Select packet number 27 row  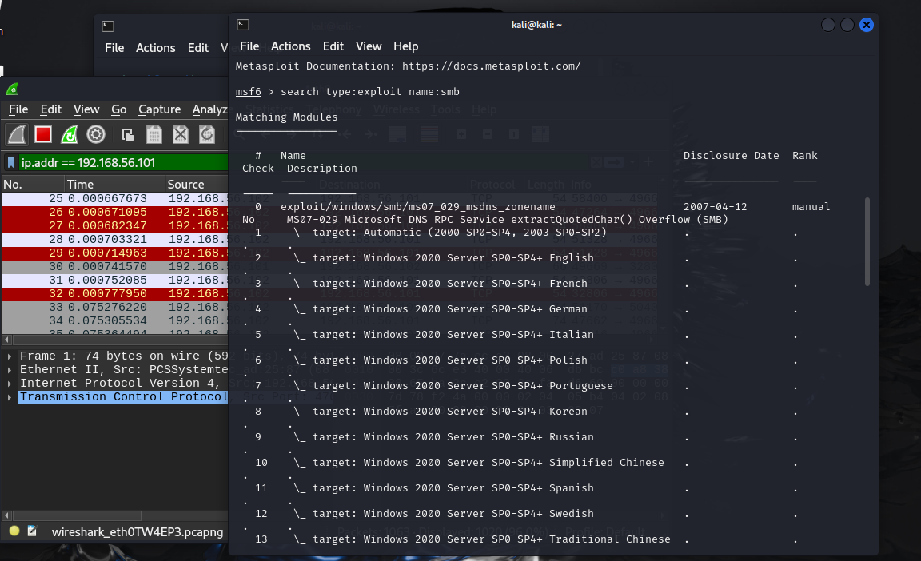[114, 225]
